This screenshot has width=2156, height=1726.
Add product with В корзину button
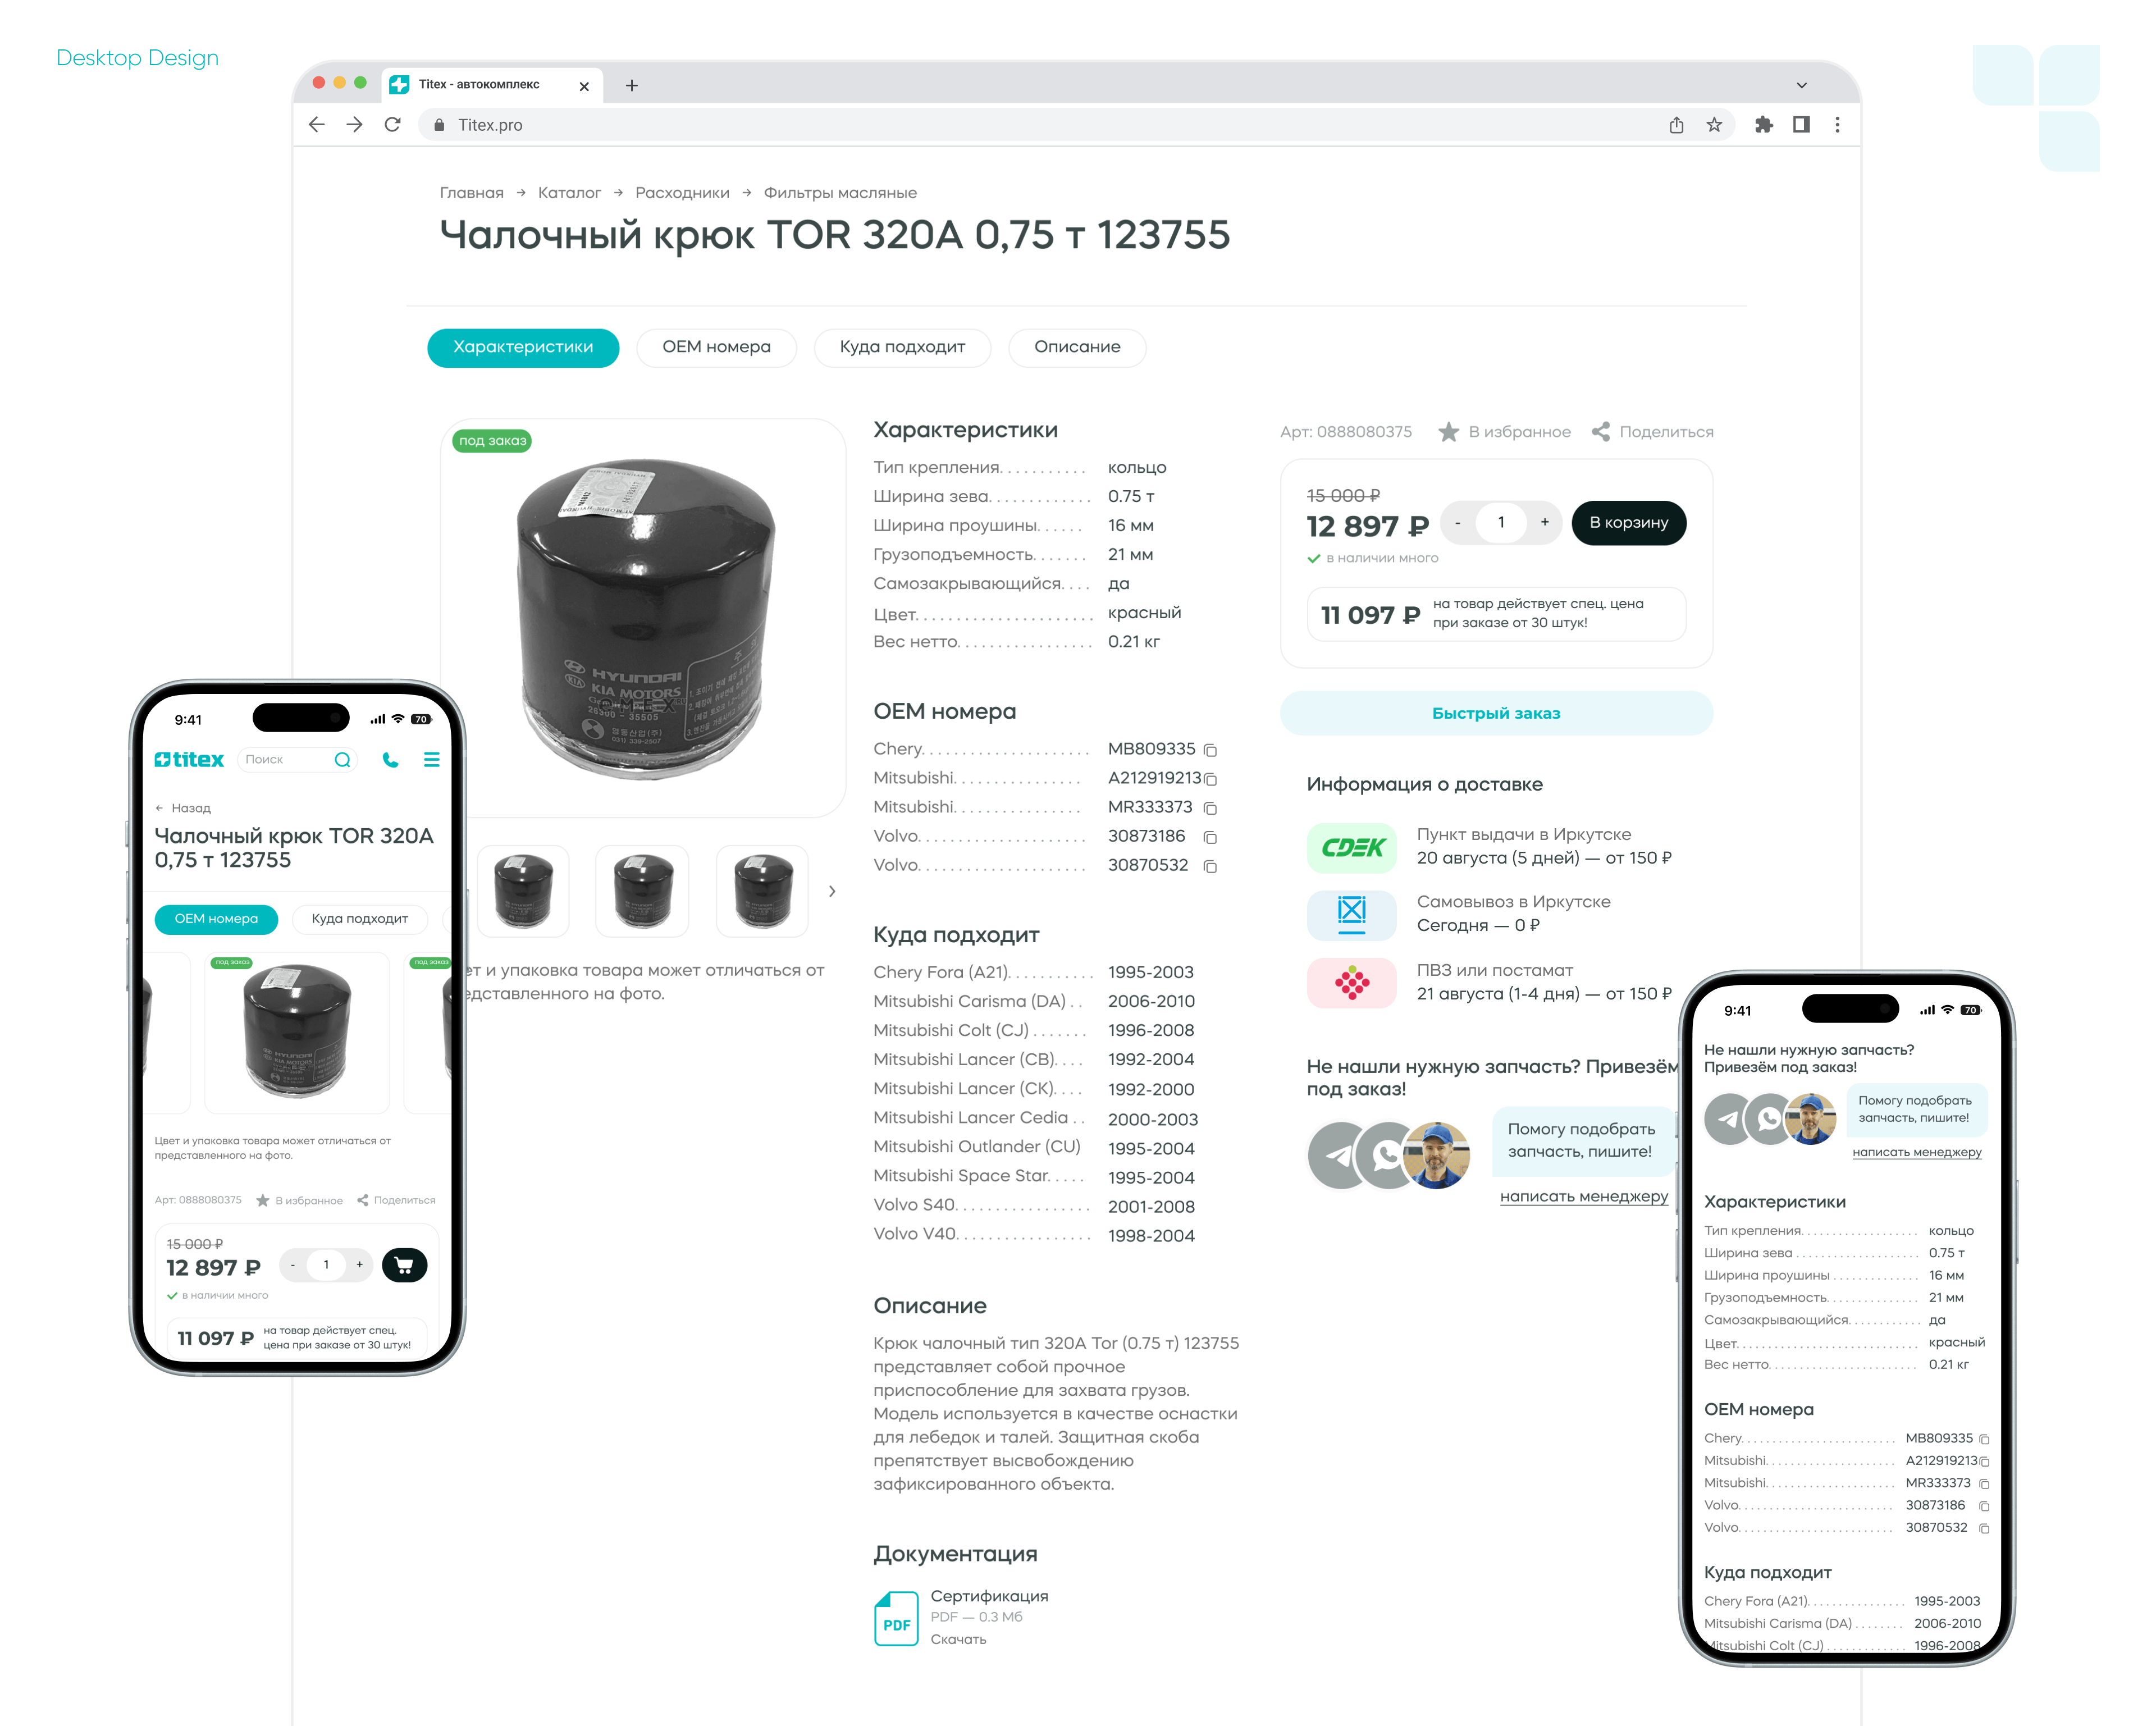1628,523
